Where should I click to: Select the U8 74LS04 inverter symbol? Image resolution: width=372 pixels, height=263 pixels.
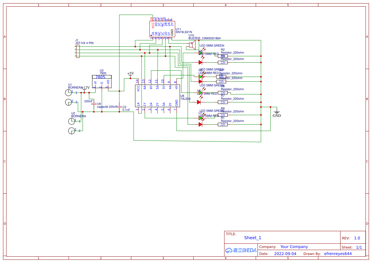(158, 95)
